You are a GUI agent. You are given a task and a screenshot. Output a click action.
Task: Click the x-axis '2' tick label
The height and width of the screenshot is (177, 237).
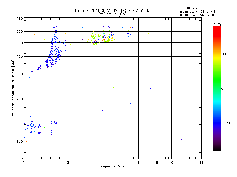point(68,163)
